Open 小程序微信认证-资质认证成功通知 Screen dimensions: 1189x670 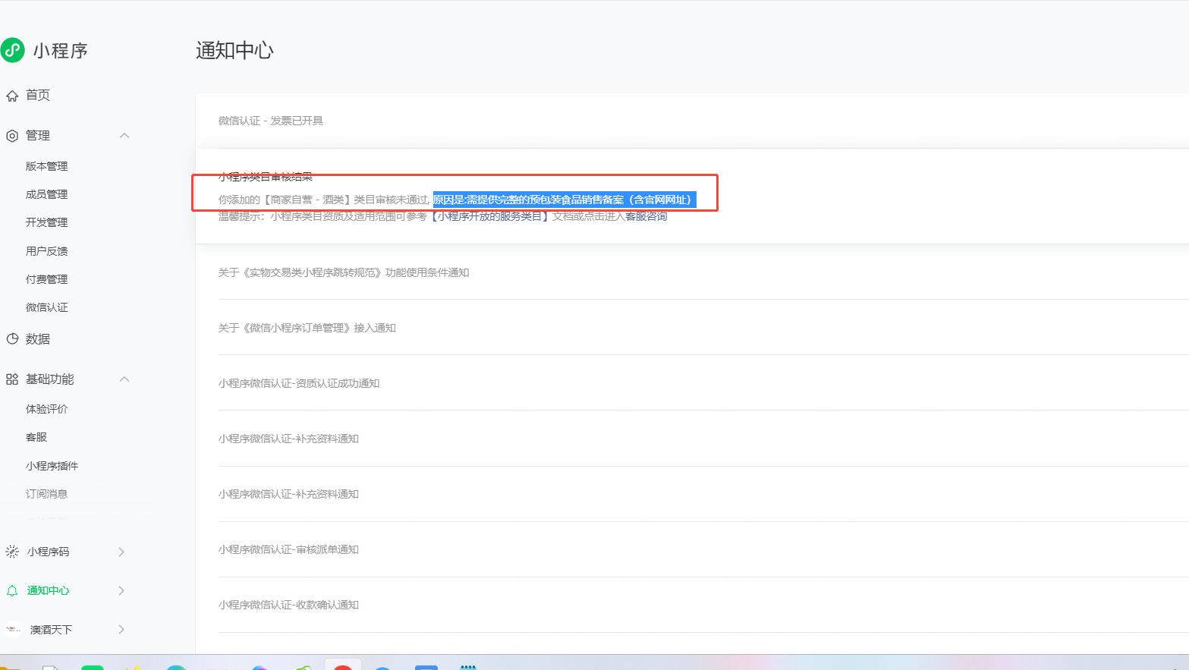[299, 383]
